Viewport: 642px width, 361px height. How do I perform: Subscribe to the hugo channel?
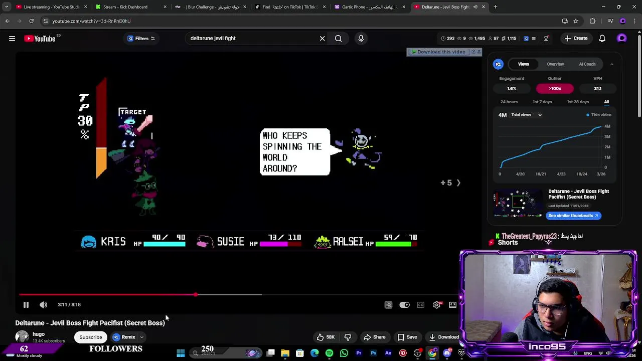click(91, 337)
